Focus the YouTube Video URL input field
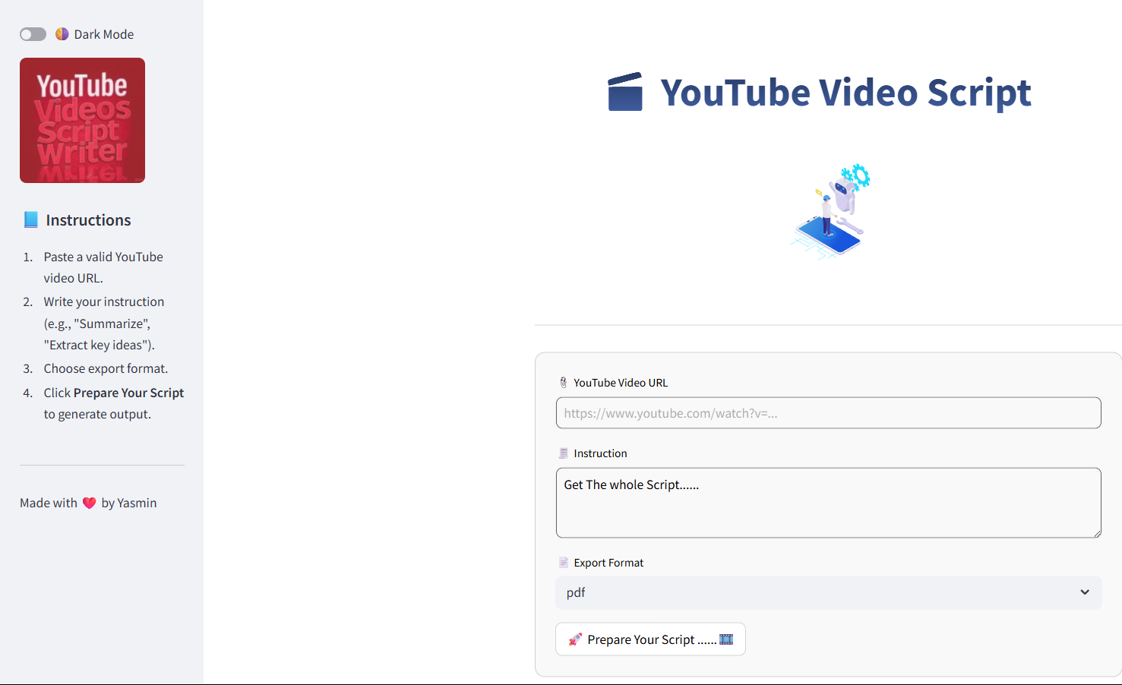The image size is (1122, 685). (828, 413)
